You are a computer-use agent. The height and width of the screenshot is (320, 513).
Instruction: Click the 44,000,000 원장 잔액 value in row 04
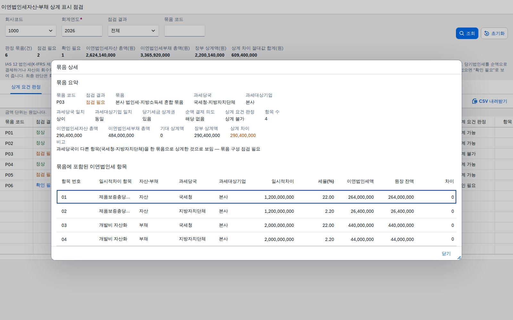pos(402,239)
